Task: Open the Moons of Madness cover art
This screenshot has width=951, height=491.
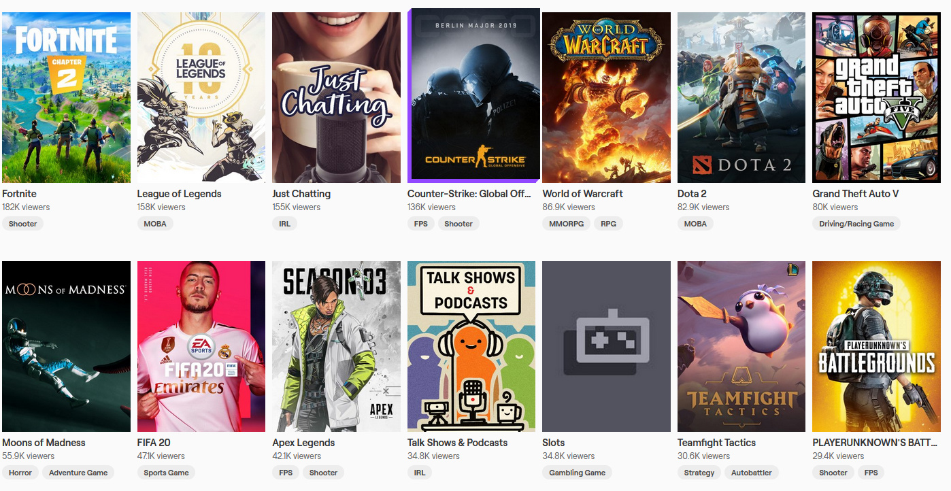Action: [x=66, y=346]
